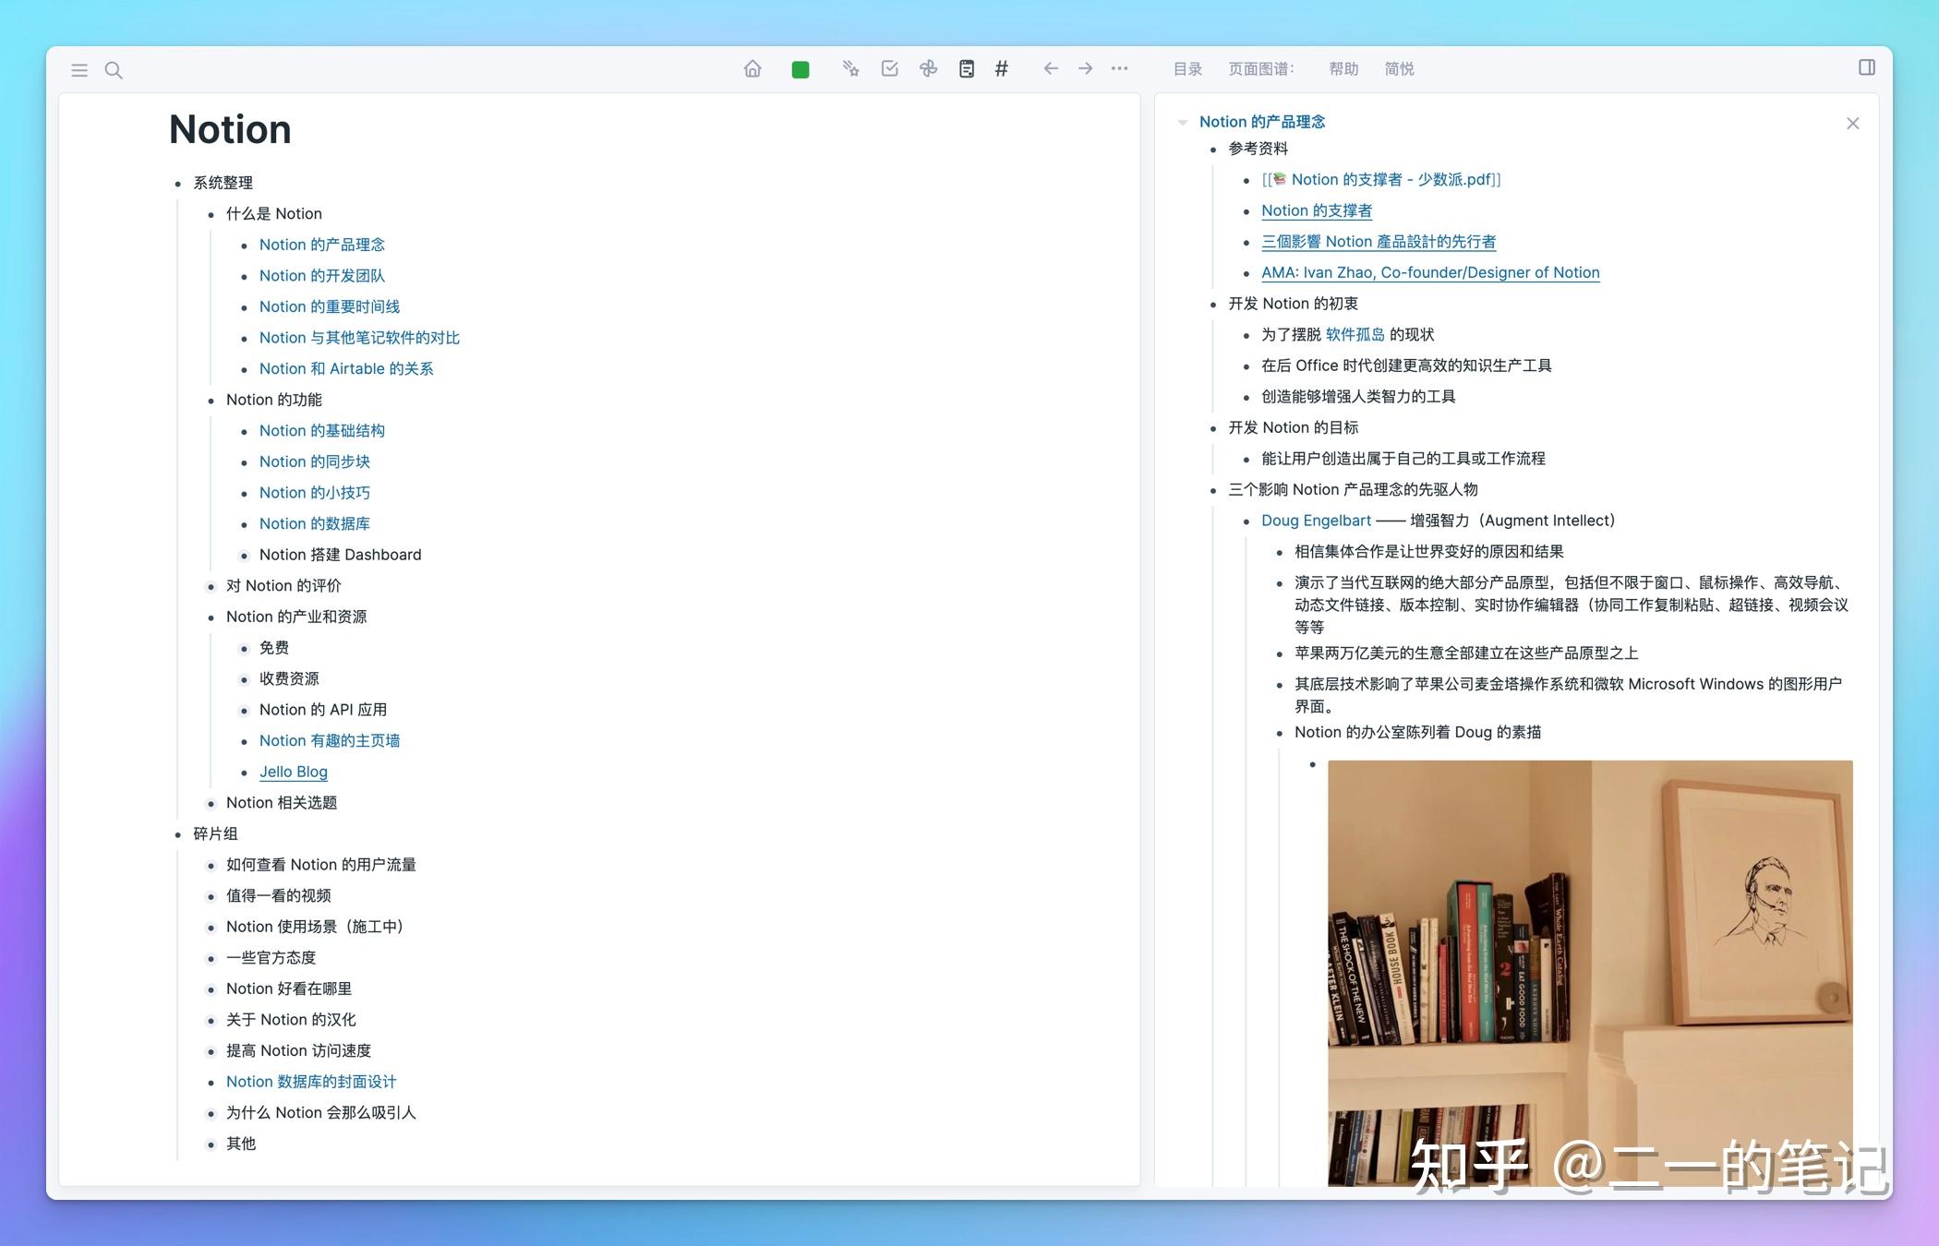Open 目录 in right sidebar header
Screen dimensions: 1939x1246
1187,69
